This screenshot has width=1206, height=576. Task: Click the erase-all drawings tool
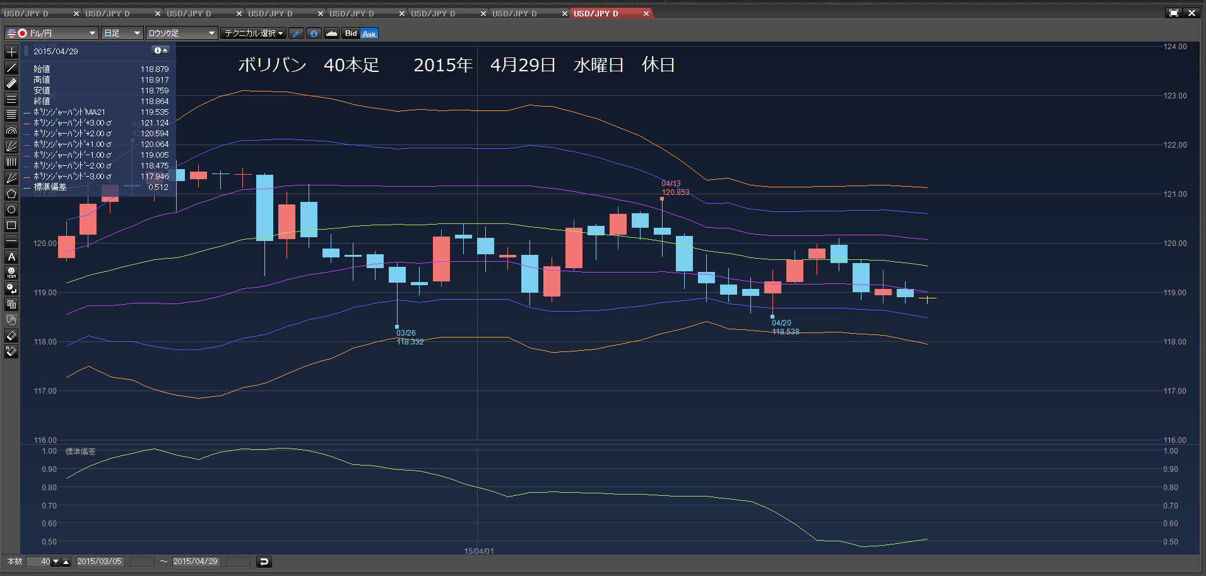(x=11, y=351)
